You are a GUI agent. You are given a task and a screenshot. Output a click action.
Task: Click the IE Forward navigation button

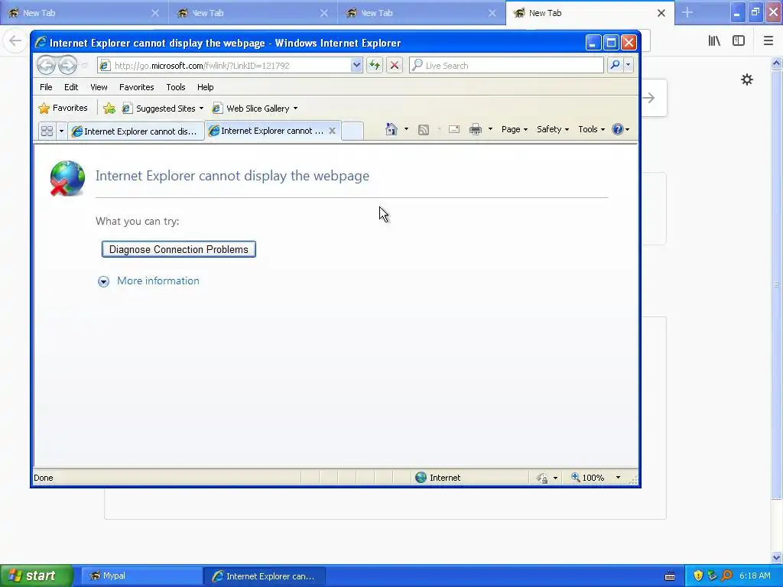pos(67,66)
